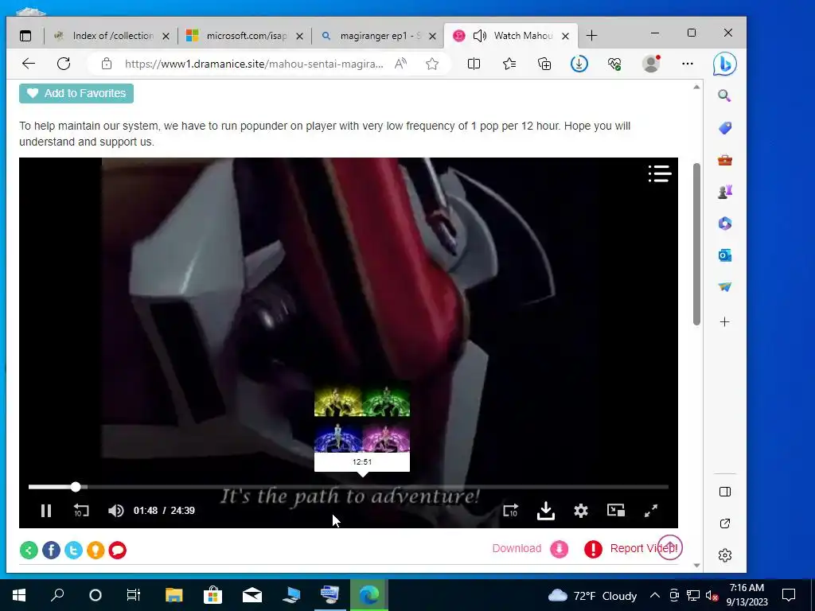815x611 pixels.
Task: Show hidden system tray icons
Action: [655, 595]
